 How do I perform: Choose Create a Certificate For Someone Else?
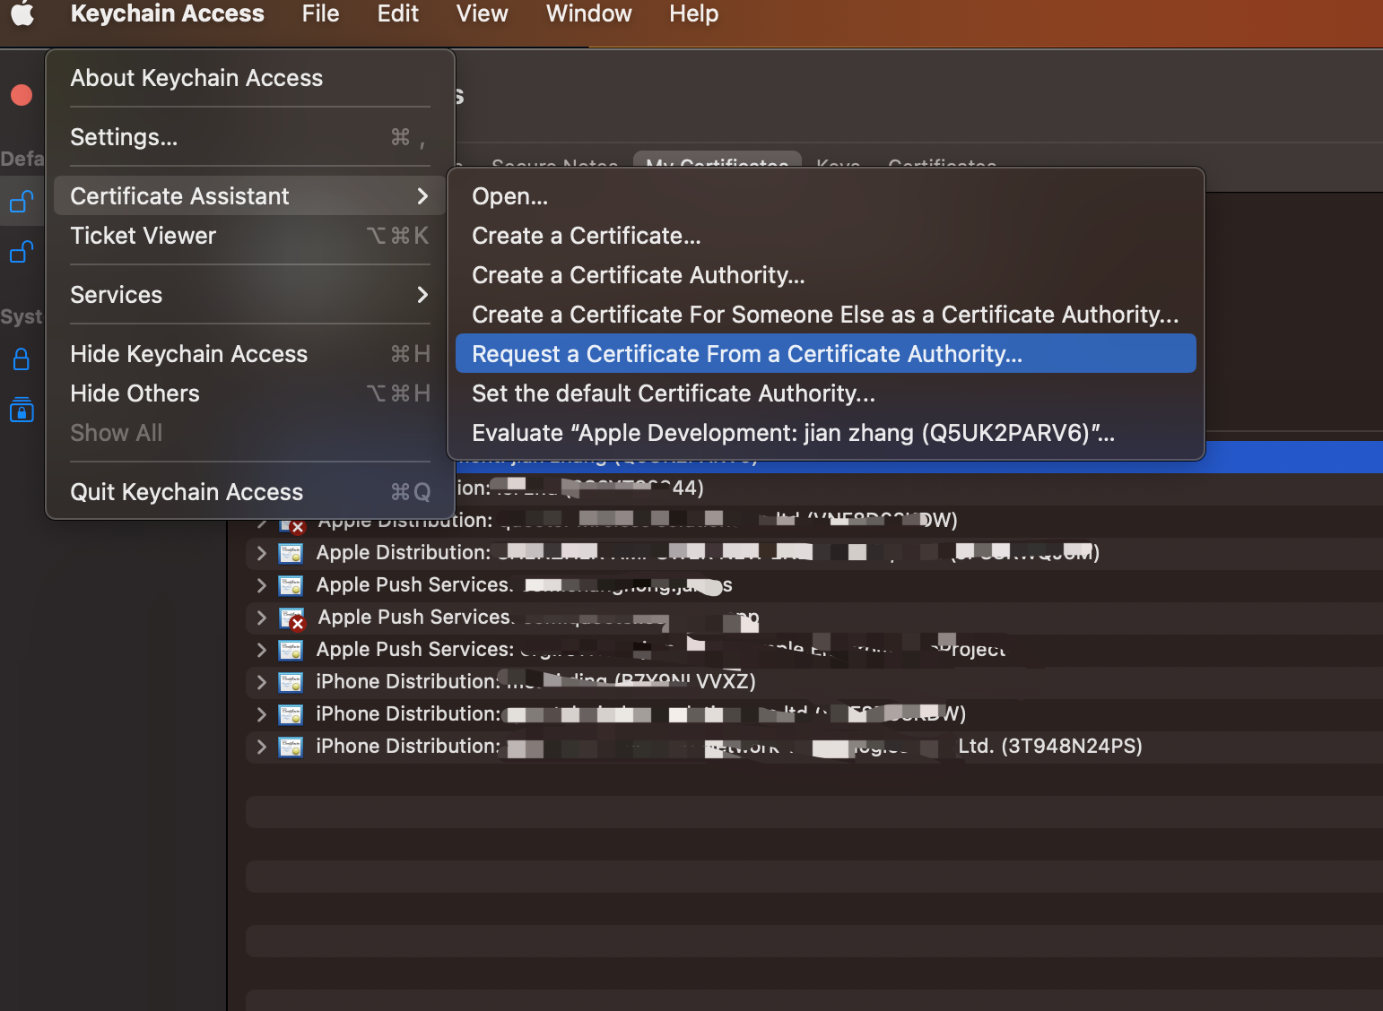coord(826,315)
